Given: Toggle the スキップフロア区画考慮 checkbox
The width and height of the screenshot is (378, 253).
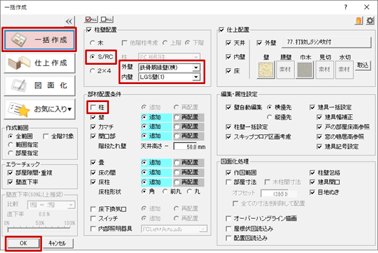Looking at the screenshot, I should 229,137.
